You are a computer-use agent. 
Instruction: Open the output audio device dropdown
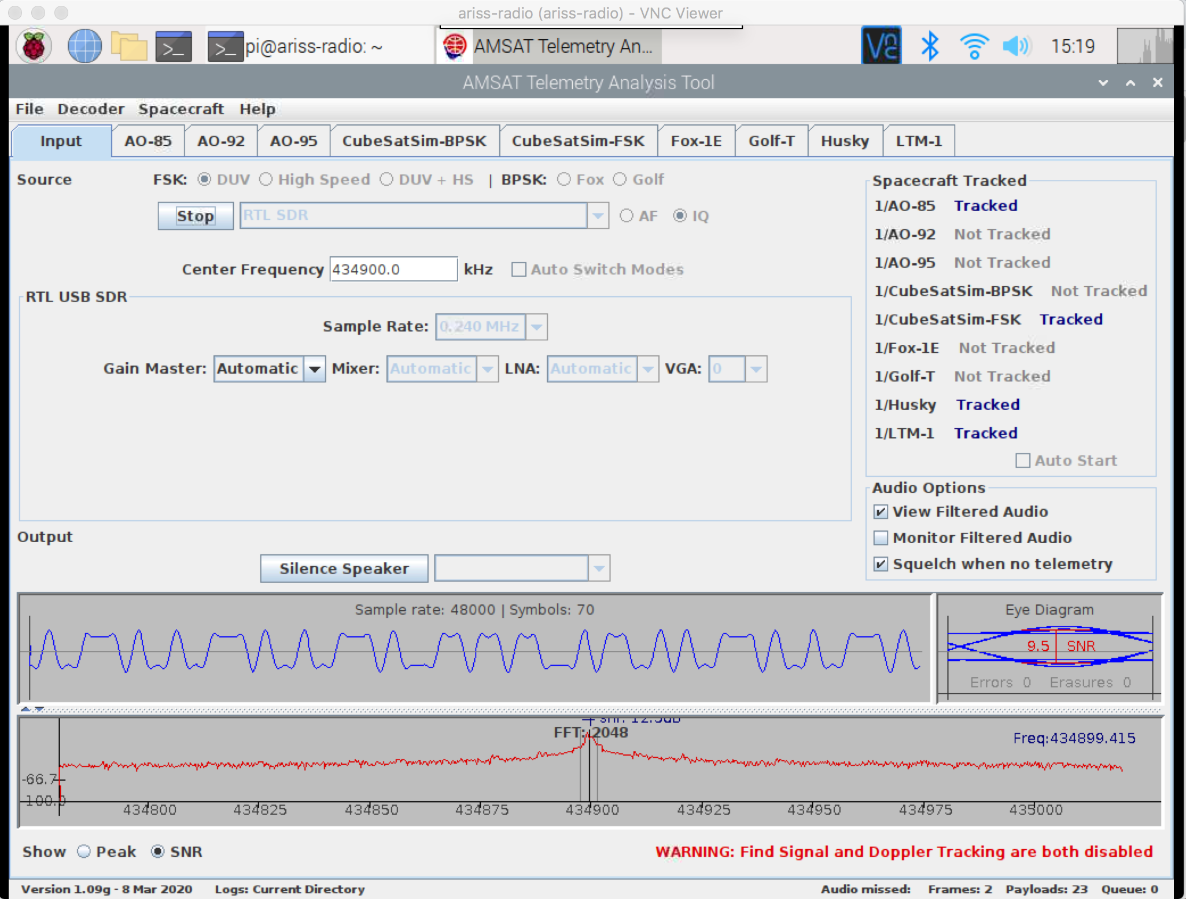(599, 569)
